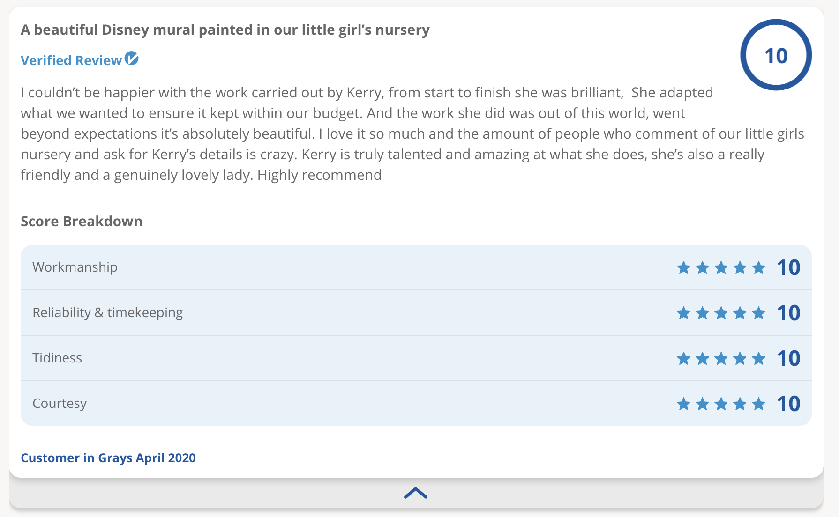Click the verified review checkmark badge icon
Image resolution: width=839 pixels, height=517 pixels.
[x=132, y=59]
